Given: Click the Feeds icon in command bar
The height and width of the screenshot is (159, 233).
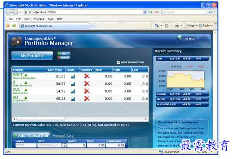Looking at the screenshot, I should tap(166, 26).
